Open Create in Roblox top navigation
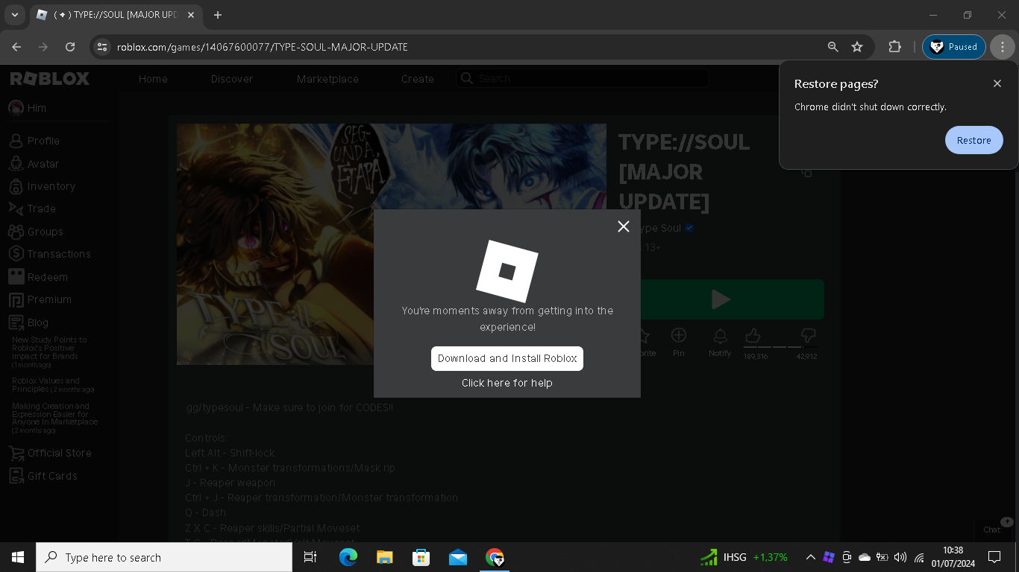This screenshot has height=572, width=1019. click(418, 79)
